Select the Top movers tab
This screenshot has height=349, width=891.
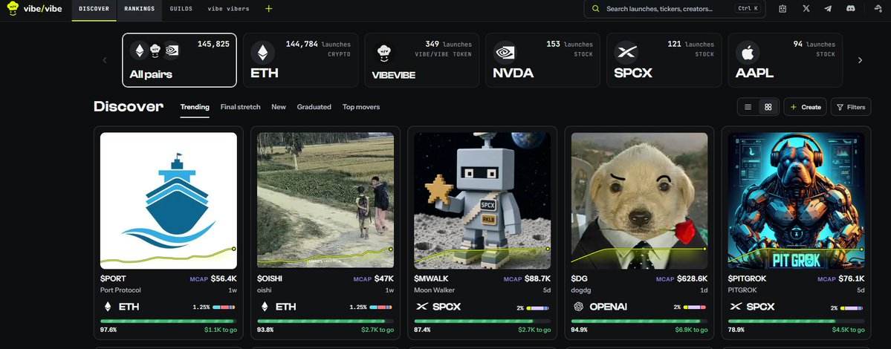(x=361, y=107)
